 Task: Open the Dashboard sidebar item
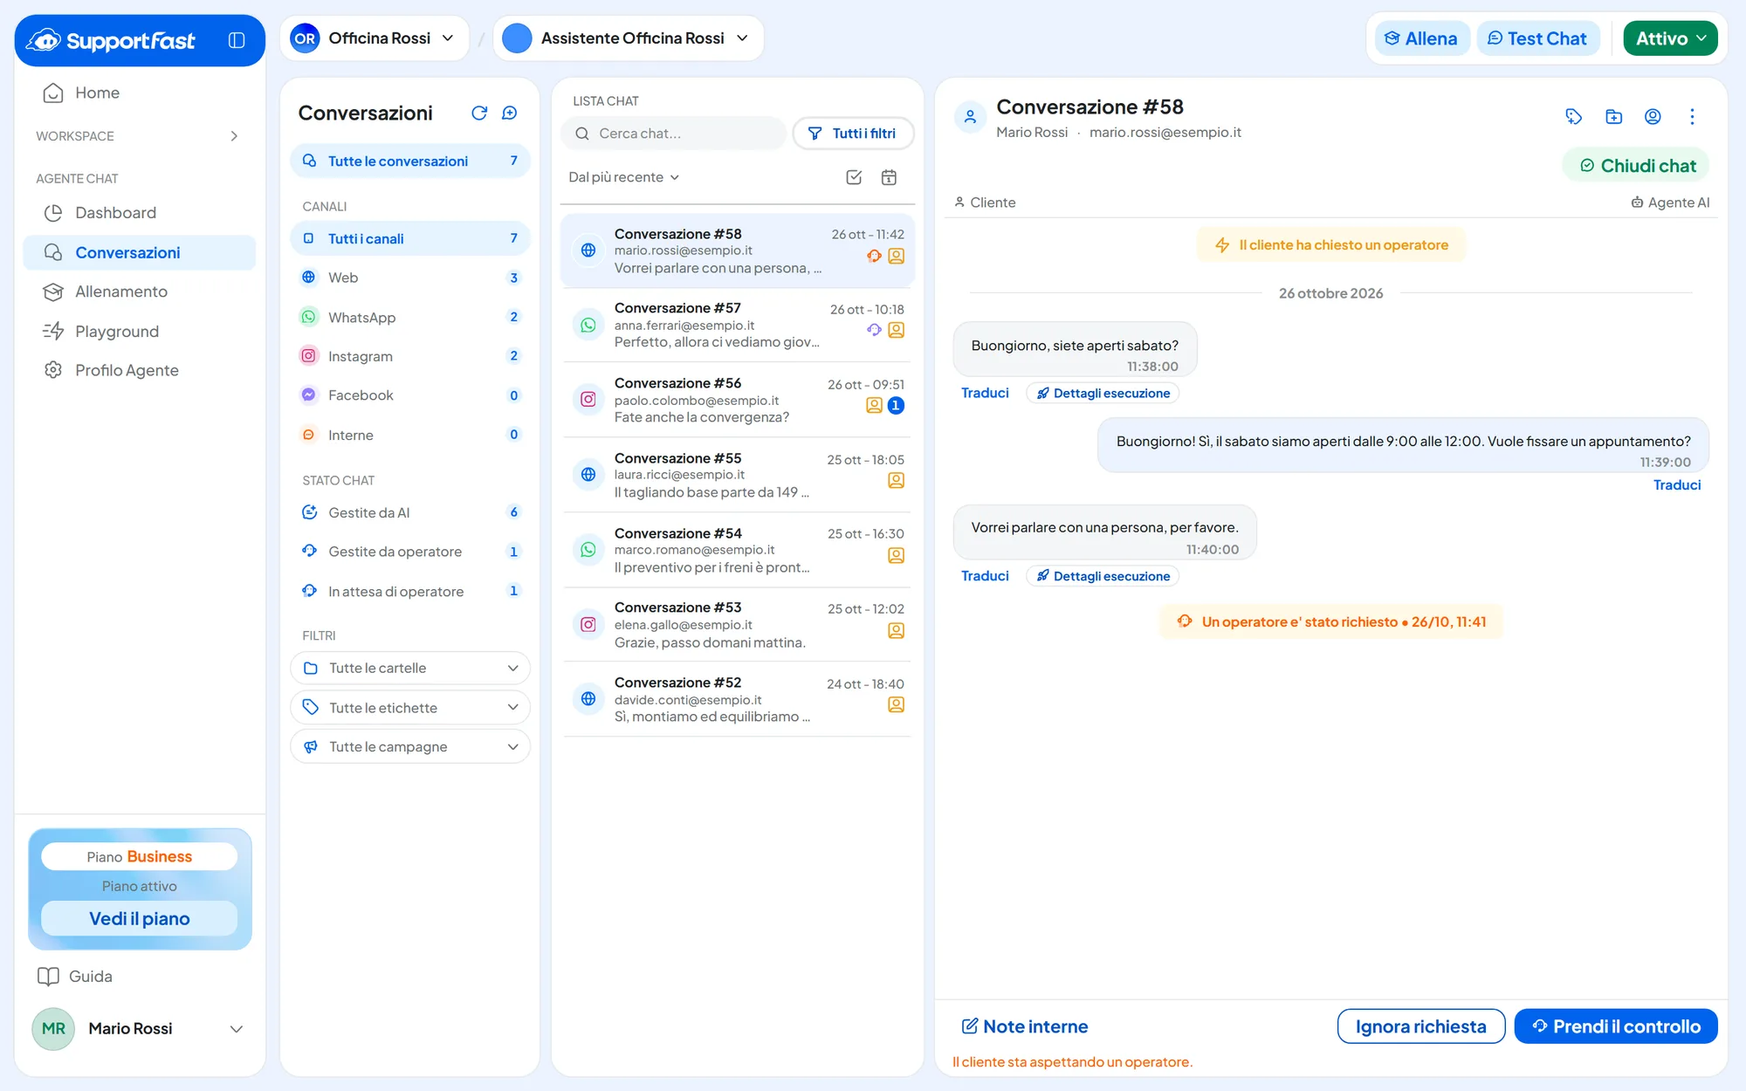(x=140, y=213)
